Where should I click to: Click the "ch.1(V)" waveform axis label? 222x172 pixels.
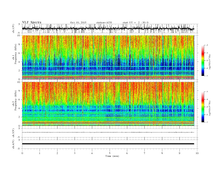click(x=13, y=29)
